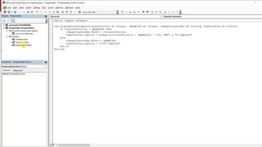Click the Paste toolbar icon
This screenshot has width=262, height=147.
28,12
